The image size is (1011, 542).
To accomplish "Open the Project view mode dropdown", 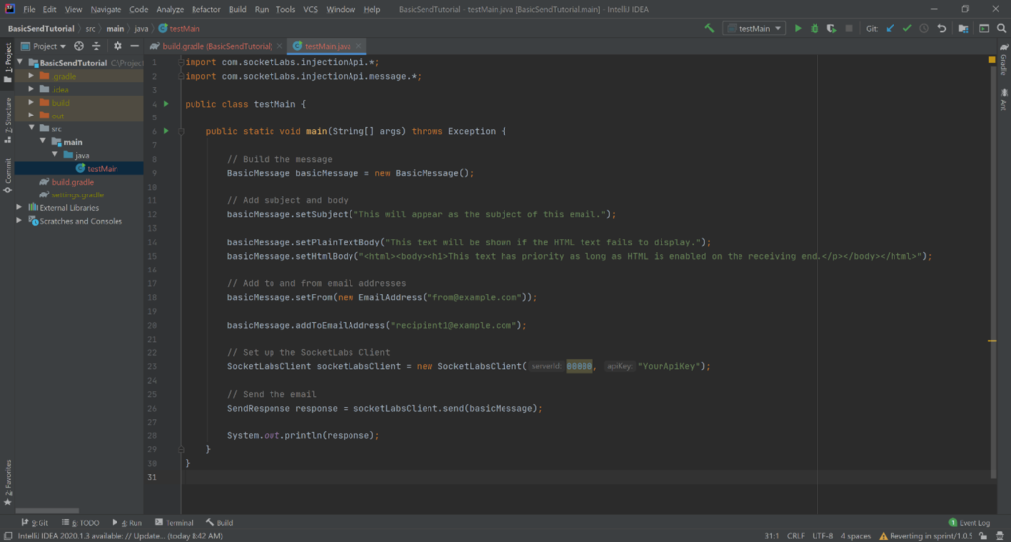I will click(43, 46).
